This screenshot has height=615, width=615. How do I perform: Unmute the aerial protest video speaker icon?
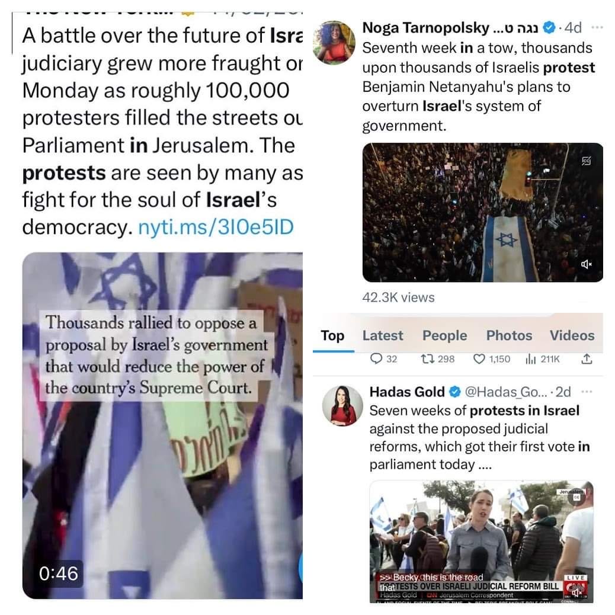pos(586,264)
